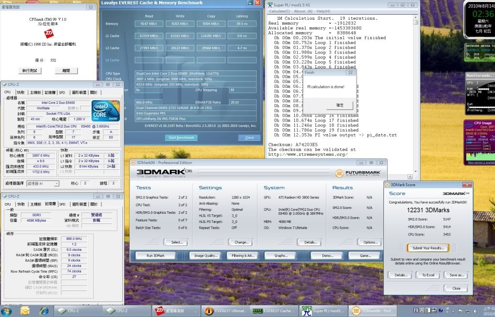Click the Network Meter desktop gadget

pyautogui.click(x=480, y=52)
